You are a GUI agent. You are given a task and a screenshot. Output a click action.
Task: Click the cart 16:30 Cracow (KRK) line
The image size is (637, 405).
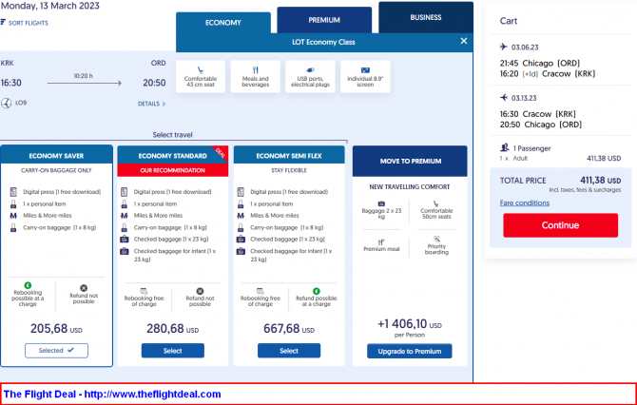[x=538, y=114]
